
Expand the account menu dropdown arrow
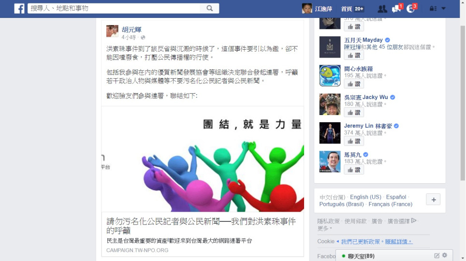coord(443,9)
